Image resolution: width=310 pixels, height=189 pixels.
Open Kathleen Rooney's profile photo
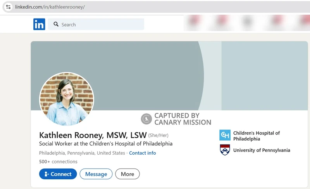67,99
